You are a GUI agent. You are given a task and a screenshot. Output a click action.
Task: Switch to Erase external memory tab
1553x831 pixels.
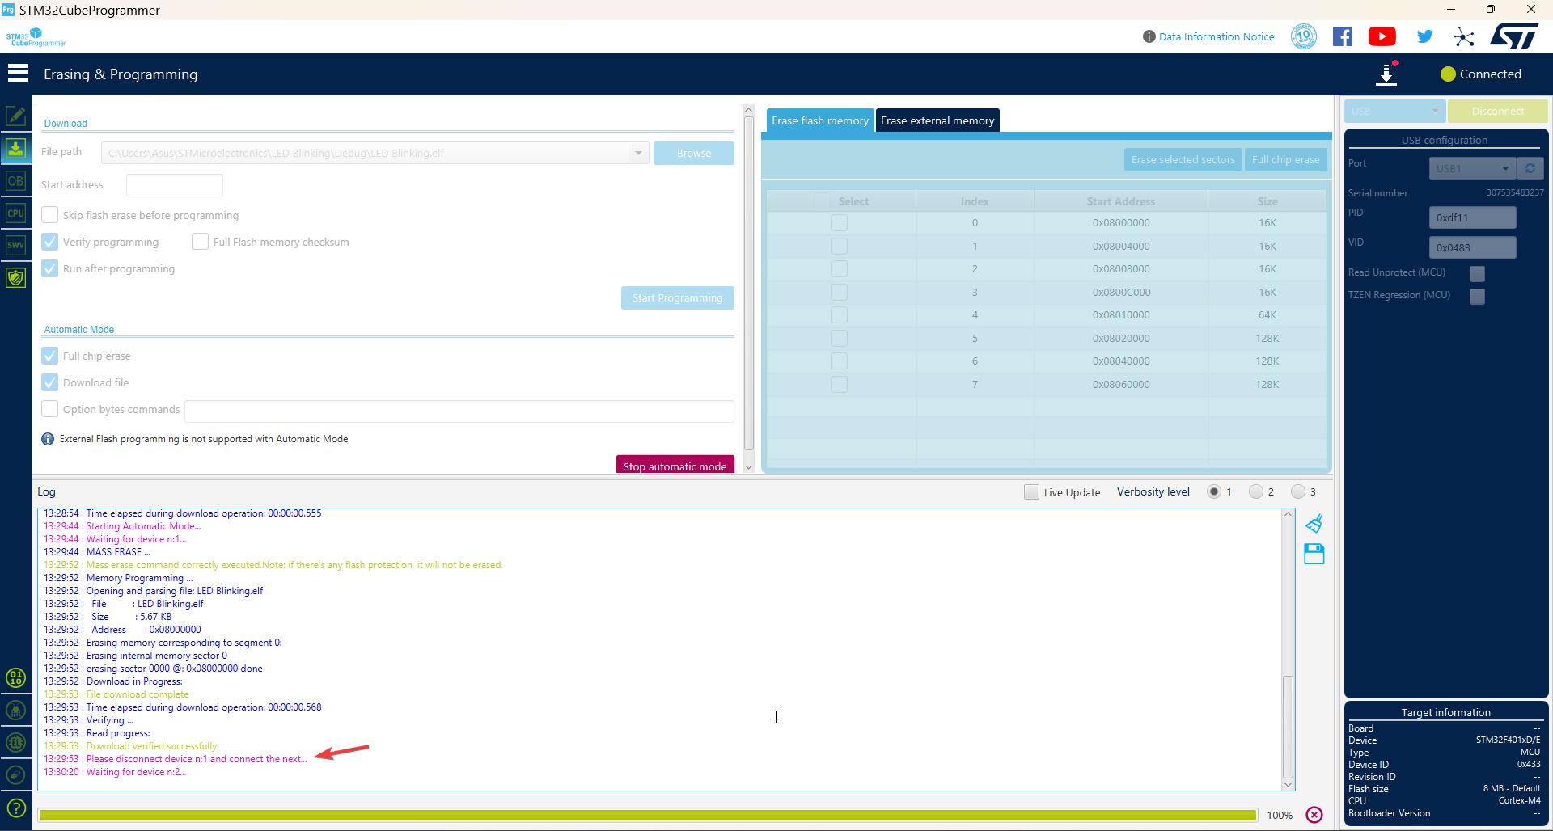[x=937, y=120]
